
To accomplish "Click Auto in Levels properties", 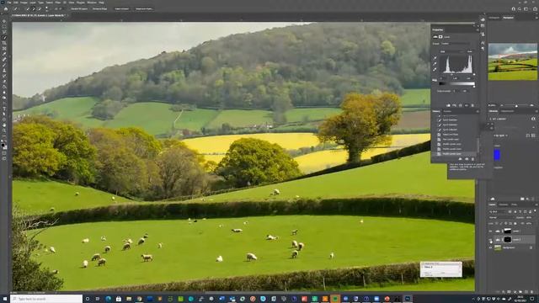I will [470, 51].
